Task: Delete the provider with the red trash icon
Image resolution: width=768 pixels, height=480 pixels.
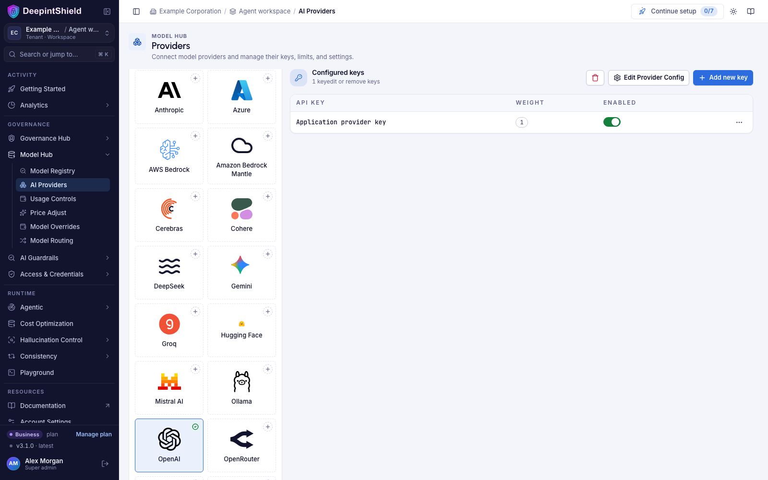Action: pyautogui.click(x=595, y=78)
